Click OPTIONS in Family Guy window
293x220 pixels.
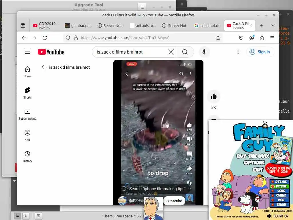coord(254,163)
